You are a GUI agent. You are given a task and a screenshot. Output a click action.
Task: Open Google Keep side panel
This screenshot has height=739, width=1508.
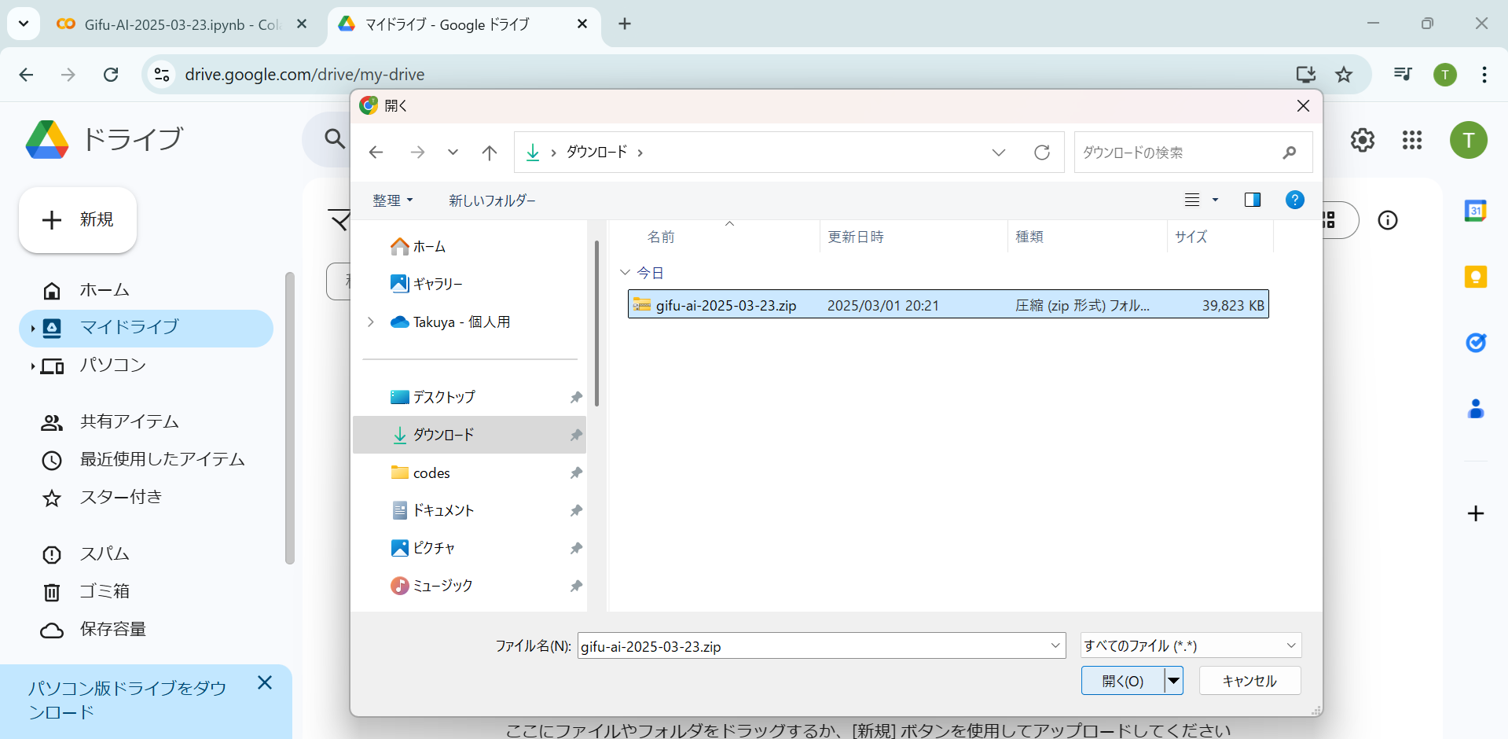1476,277
